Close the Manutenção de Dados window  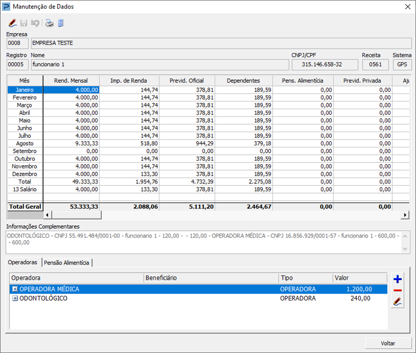coord(407,7)
